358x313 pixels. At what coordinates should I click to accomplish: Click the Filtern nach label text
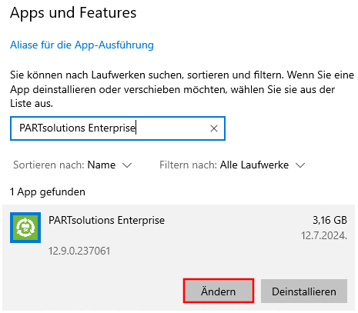(189, 165)
